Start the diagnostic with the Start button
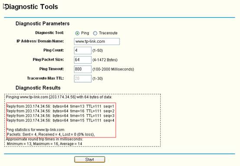The width and height of the screenshot is (240, 166). pyautogui.click(x=90, y=160)
